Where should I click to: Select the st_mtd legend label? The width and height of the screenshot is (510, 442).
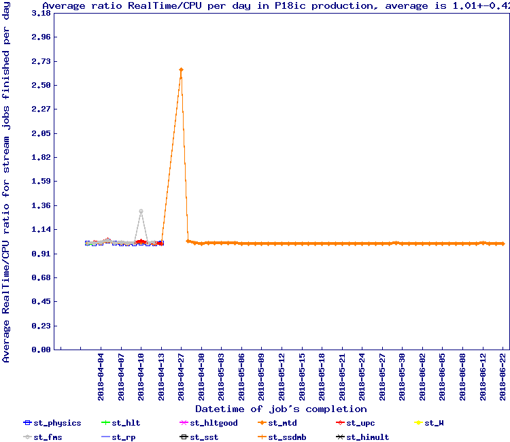(x=282, y=423)
